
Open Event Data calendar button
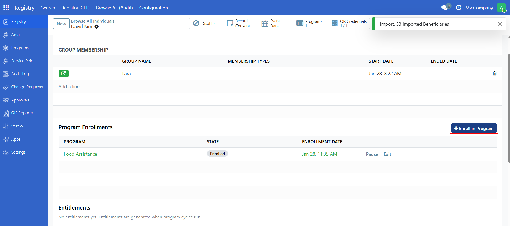[276, 24]
